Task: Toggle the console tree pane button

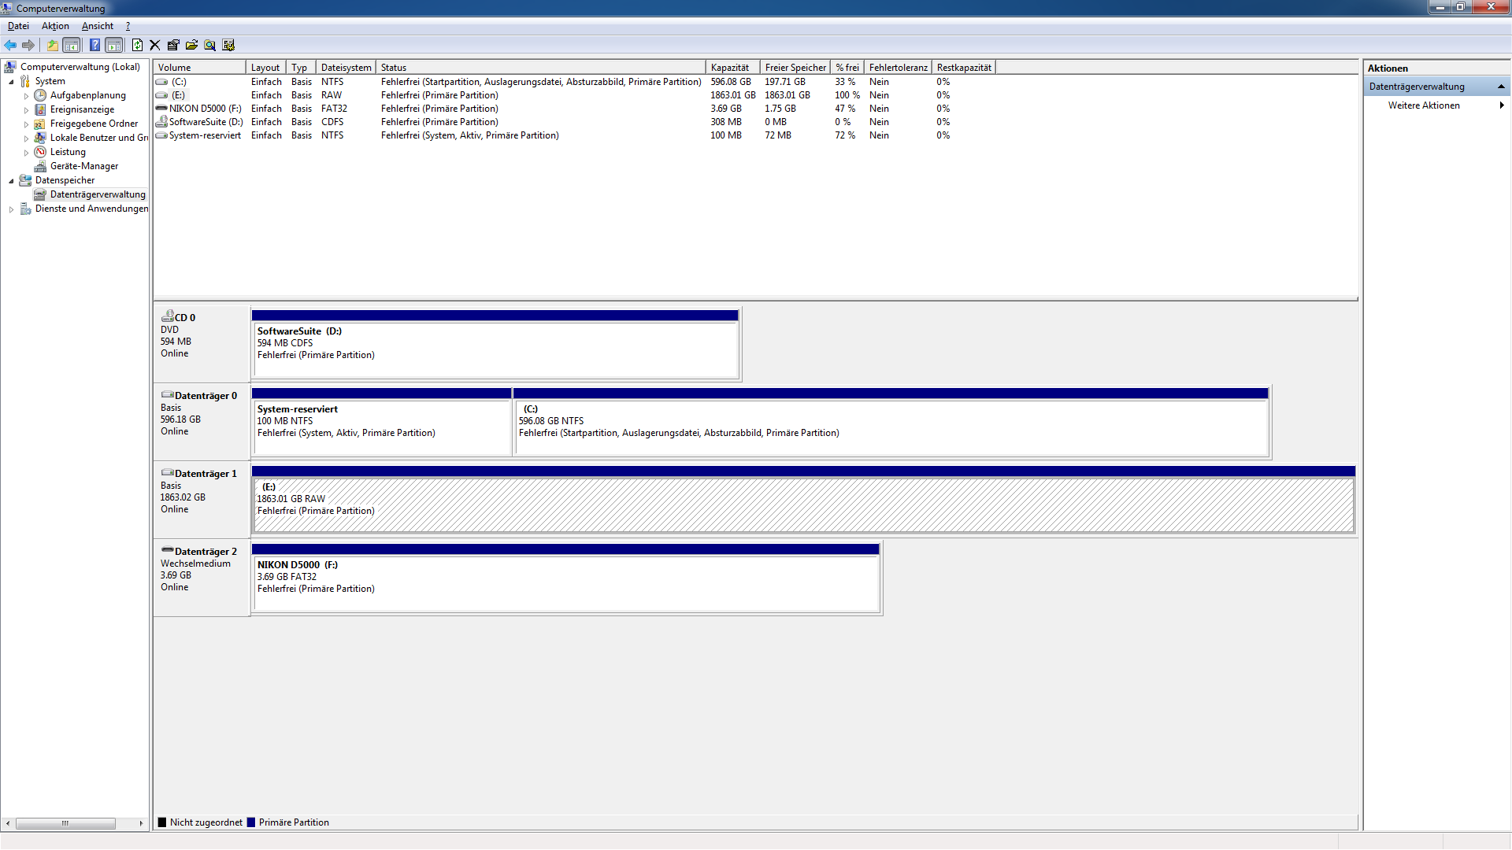Action: tap(72, 45)
